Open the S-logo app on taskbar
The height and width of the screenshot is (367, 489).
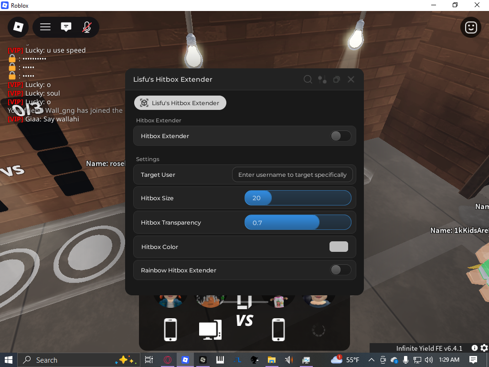coord(202,360)
